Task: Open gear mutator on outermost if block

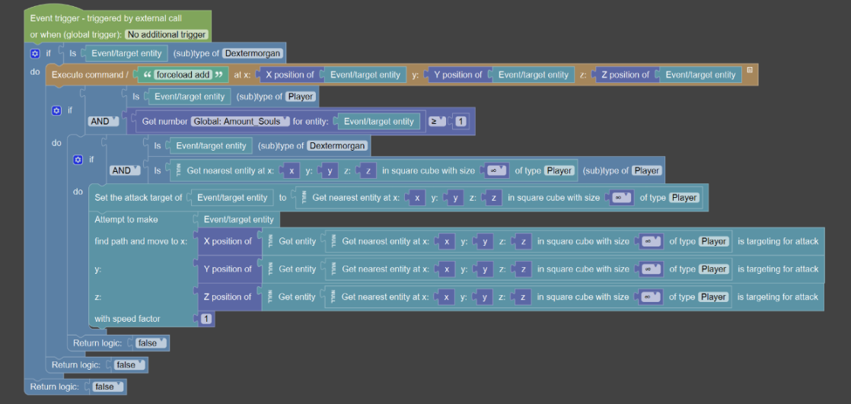Action: point(34,54)
